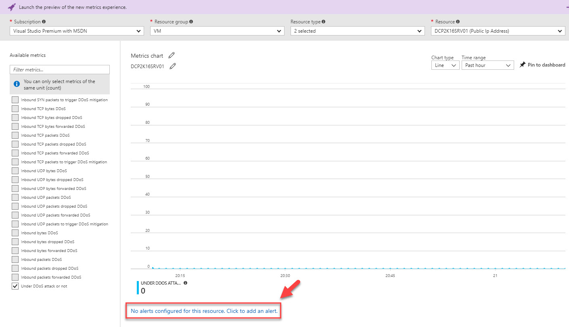
Task: Expand the Resource group VM dropdown
Action: tap(217, 31)
